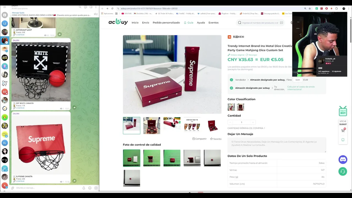This screenshot has height=198, width=352.
Task: Open the How To Buy guide icon
Action: coord(343,111)
